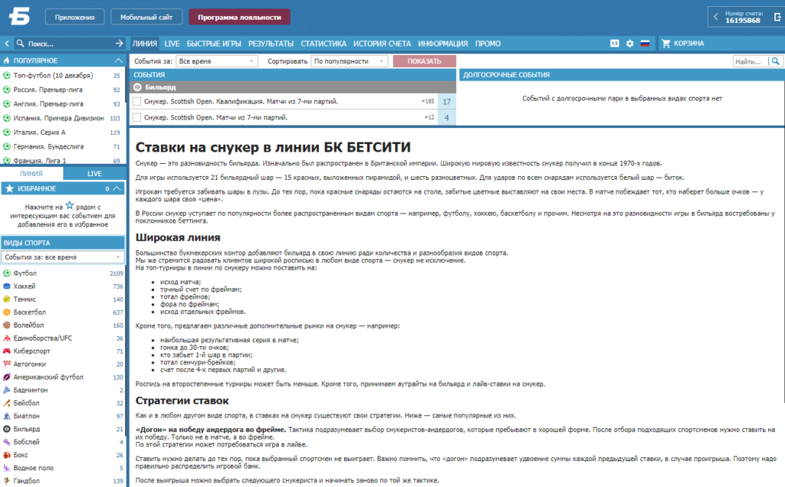Click the Поиск input field in sidebar
The height and width of the screenshot is (487, 785).
(69, 44)
